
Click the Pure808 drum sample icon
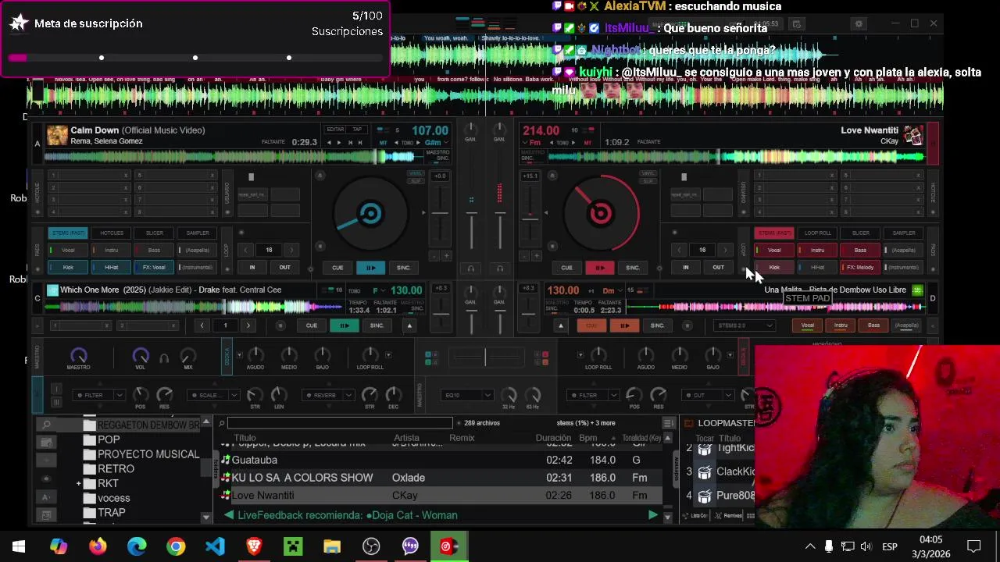(x=705, y=496)
